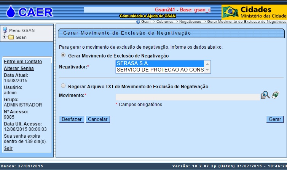
Task: Open the Gsan folder icon
Action: click(x=11, y=37)
